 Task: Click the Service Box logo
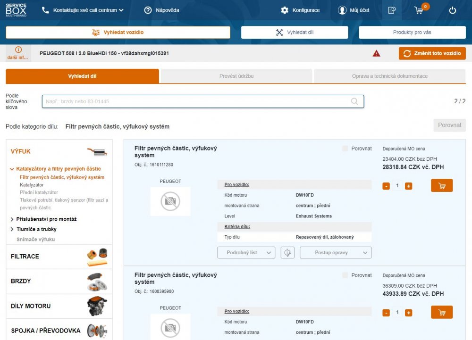point(16,10)
